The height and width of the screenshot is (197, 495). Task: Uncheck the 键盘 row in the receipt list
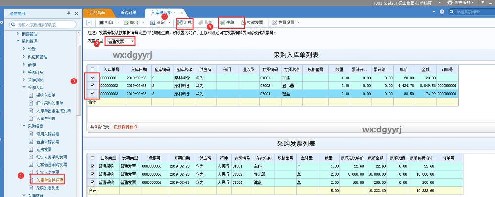click(92, 93)
